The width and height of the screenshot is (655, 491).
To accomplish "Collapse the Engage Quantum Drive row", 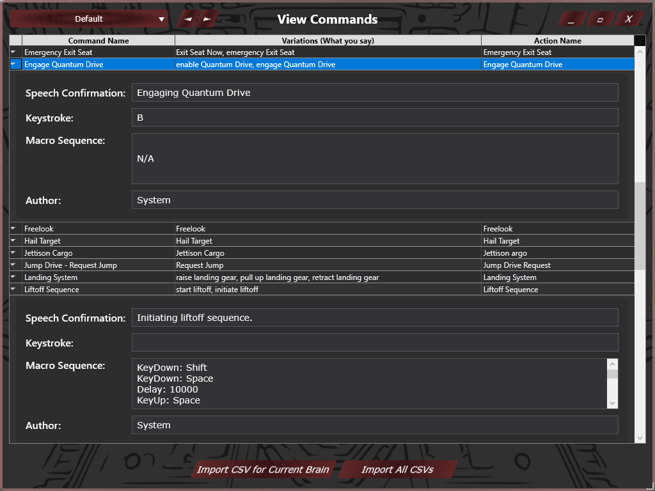I will (x=14, y=65).
